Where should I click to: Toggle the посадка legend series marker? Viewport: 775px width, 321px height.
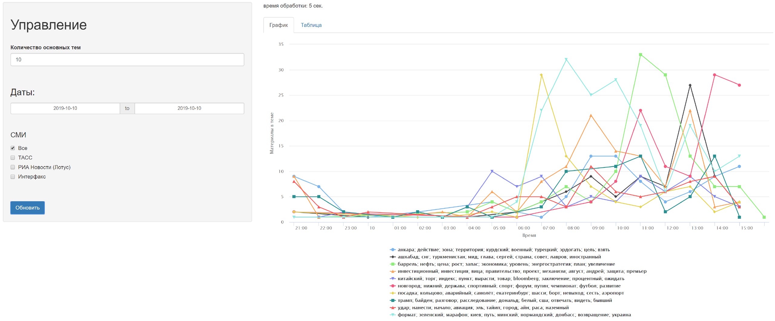point(393,293)
